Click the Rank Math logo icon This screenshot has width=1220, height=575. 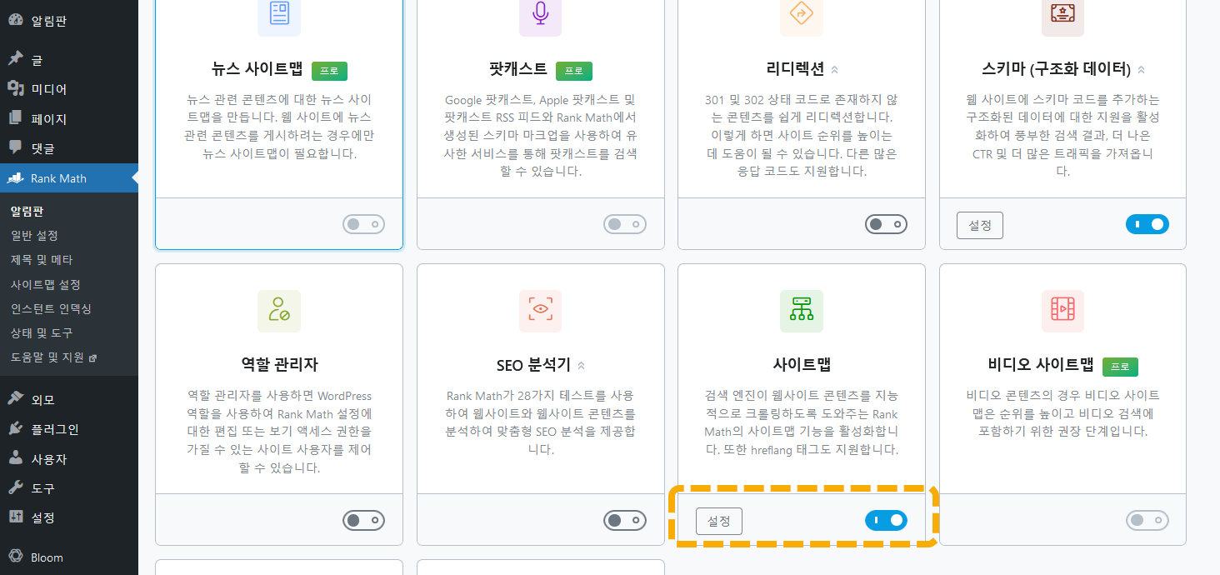(x=15, y=178)
